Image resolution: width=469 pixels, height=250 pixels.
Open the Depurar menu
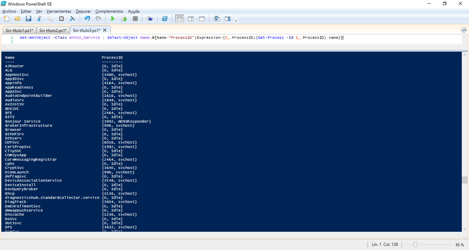point(83,11)
